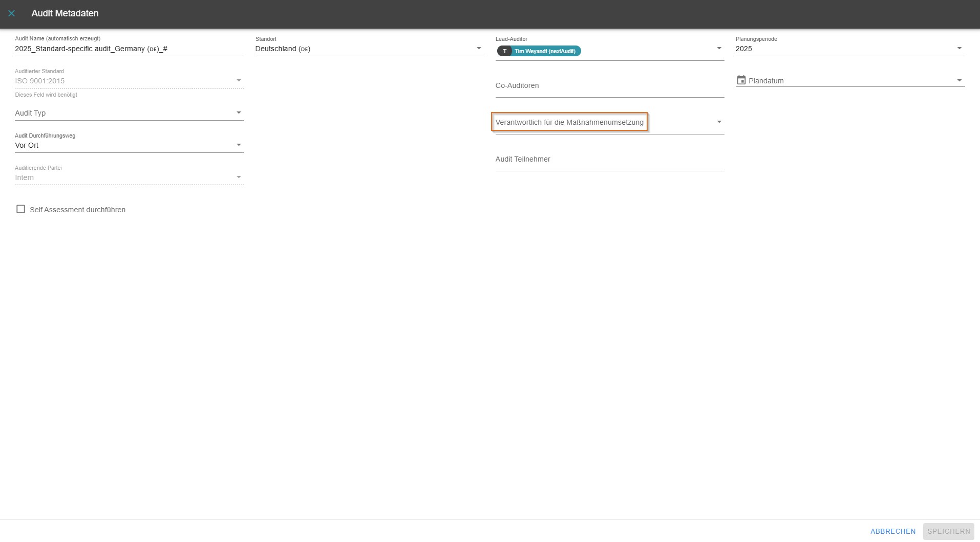Open the Planungsperiode dropdown
The height and width of the screenshot is (542, 980).
(x=959, y=49)
